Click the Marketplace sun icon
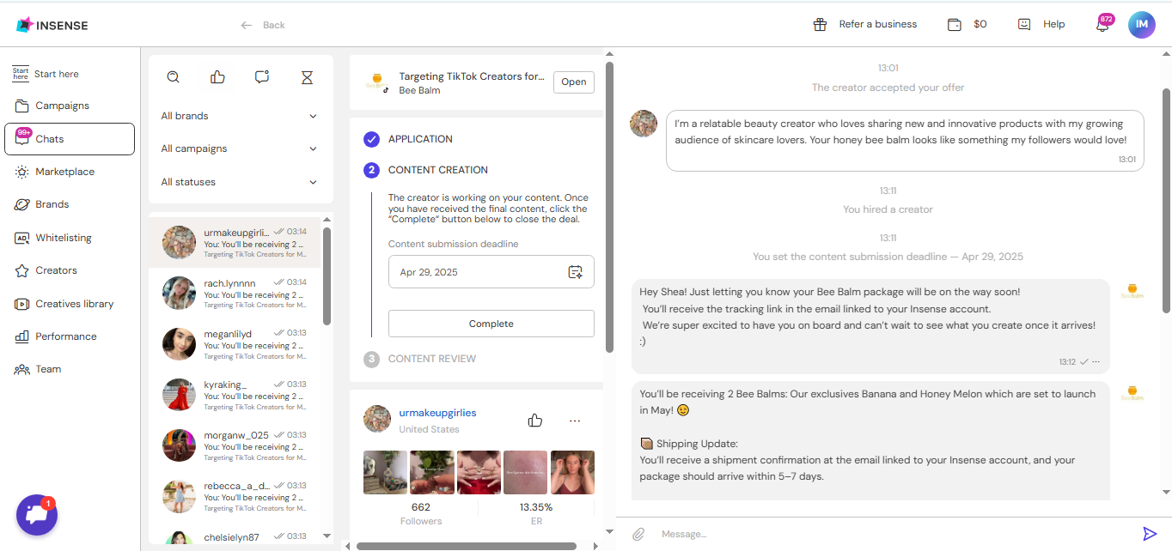This screenshot has width=1172, height=551. (21, 172)
